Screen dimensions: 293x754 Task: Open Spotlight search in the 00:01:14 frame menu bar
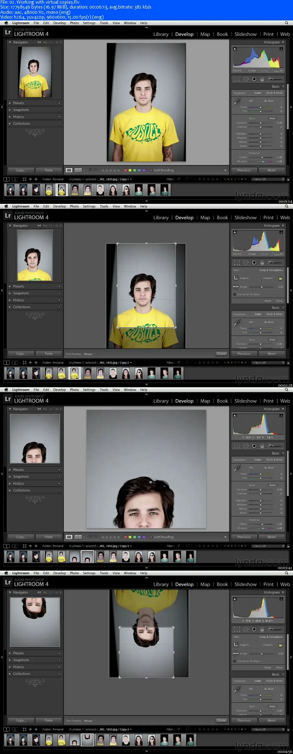[x=286, y=23]
